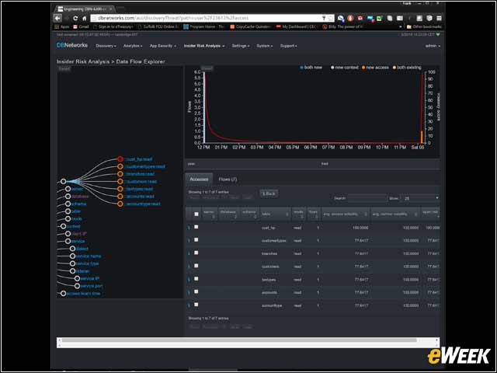This screenshot has height=373, width=497.
Task: Check the accounts row checkbox
Action: [x=196, y=292]
